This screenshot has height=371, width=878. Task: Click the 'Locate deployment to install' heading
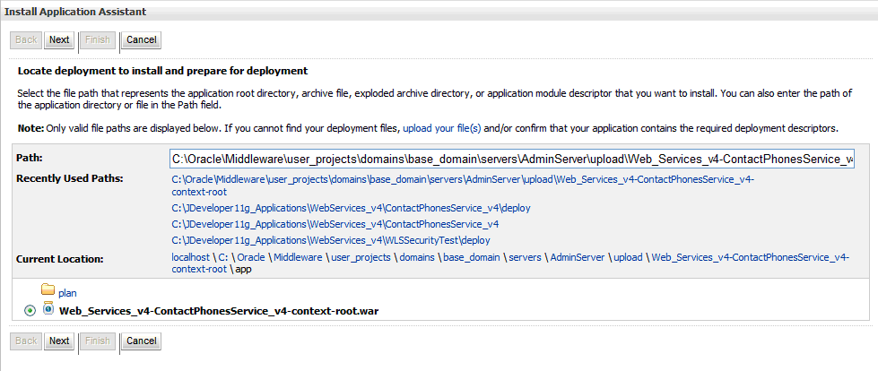pyautogui.click(x=163, y=71)
